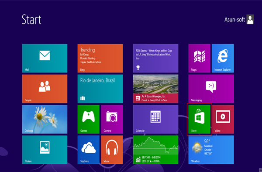Open the news tile about coast swept to sea
This screenshot has height=172, width=262.
pyautogui.click(x=155, y=89)
